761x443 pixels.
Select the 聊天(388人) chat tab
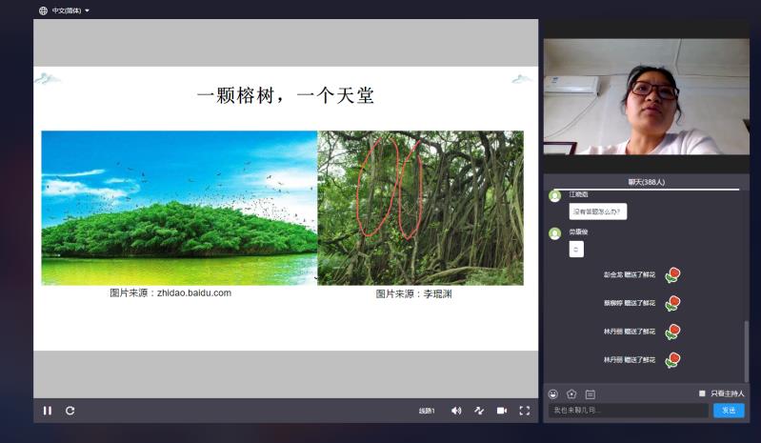(646, 181)
